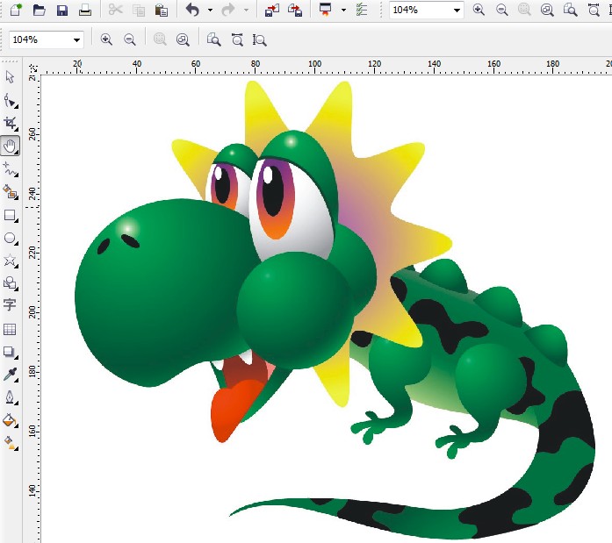Expand the Application launcher dropdown arrow
Image resolution: width=612 pixels, height=543 pixels.
point(343,11)
